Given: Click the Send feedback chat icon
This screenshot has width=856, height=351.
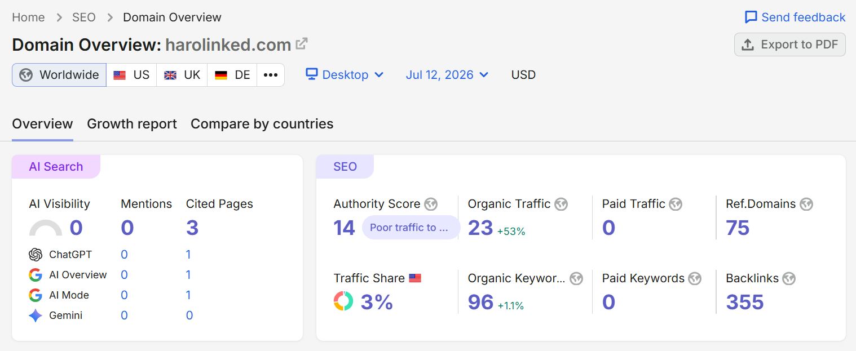Looking at the screenshot, I should [x=751, y=17].
